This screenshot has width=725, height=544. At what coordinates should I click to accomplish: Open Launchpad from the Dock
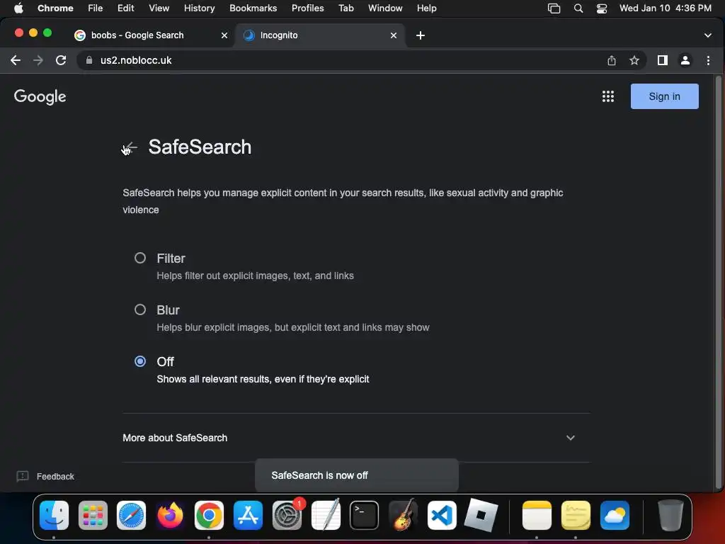(x=93, y=515)
